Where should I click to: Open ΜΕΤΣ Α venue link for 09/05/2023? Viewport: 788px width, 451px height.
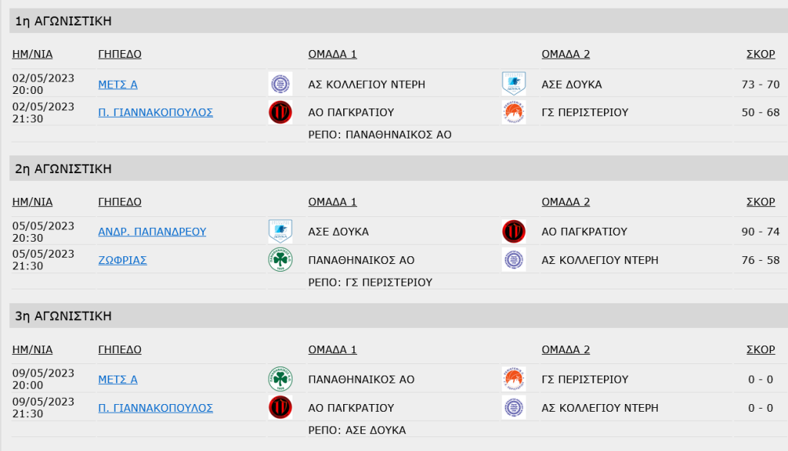click(x=118, y=379)
